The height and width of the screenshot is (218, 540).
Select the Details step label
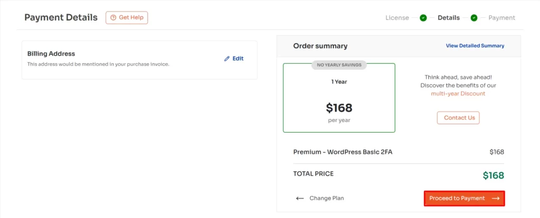tap(449, 18)
